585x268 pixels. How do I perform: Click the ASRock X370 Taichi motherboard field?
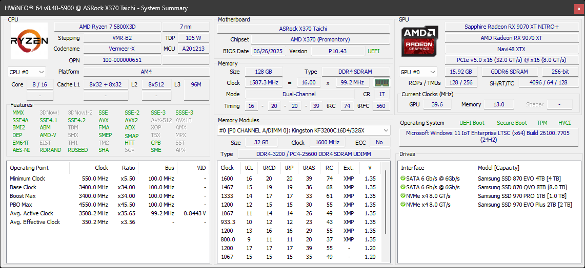[304, 28]
